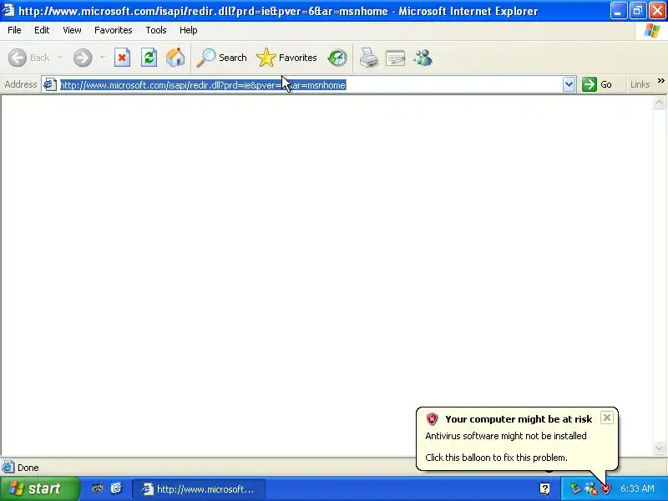Image resolution: width=668 pixels, height=501 pixels.
Task: Click the page icon in the Address bar
Action: click(x=50, y=84)
